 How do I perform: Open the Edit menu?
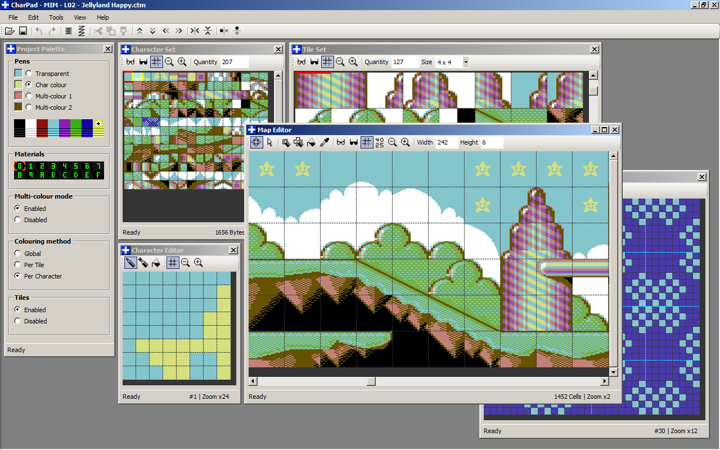(x=33, y=17)
